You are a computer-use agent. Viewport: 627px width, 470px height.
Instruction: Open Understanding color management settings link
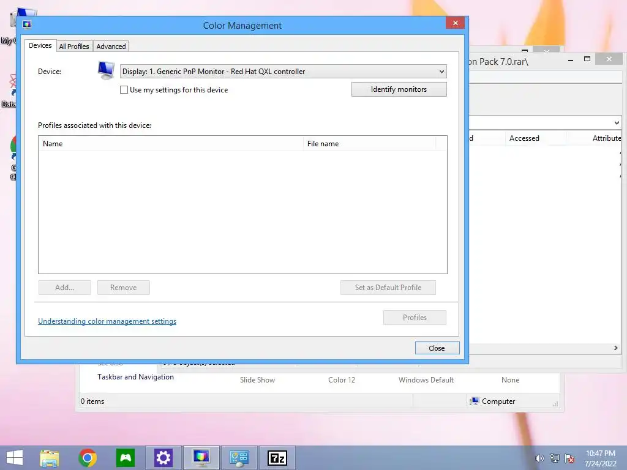coord(107,321)
